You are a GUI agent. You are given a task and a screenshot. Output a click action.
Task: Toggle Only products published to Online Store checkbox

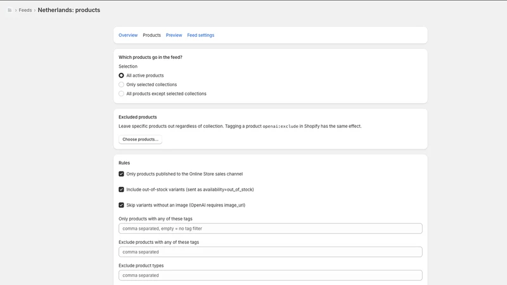[121, 174]
